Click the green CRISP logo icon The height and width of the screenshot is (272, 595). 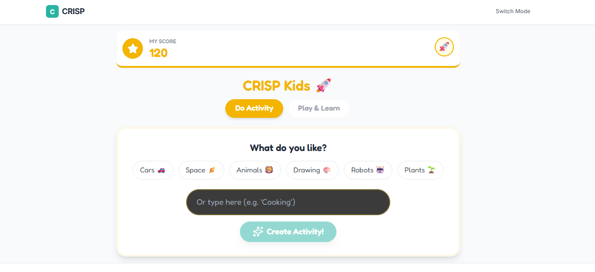[x=52, y=11]
